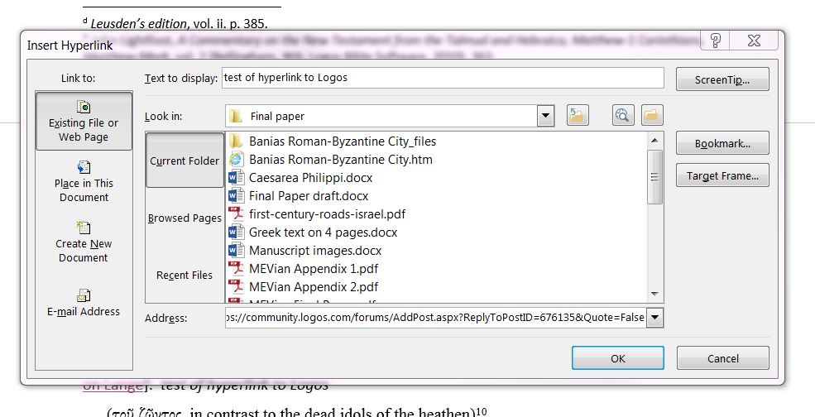The width and height of the screenshot is (815, 417).
Task: Close the Insert Hyperlink dialog
Action: (x=755, y=41)
